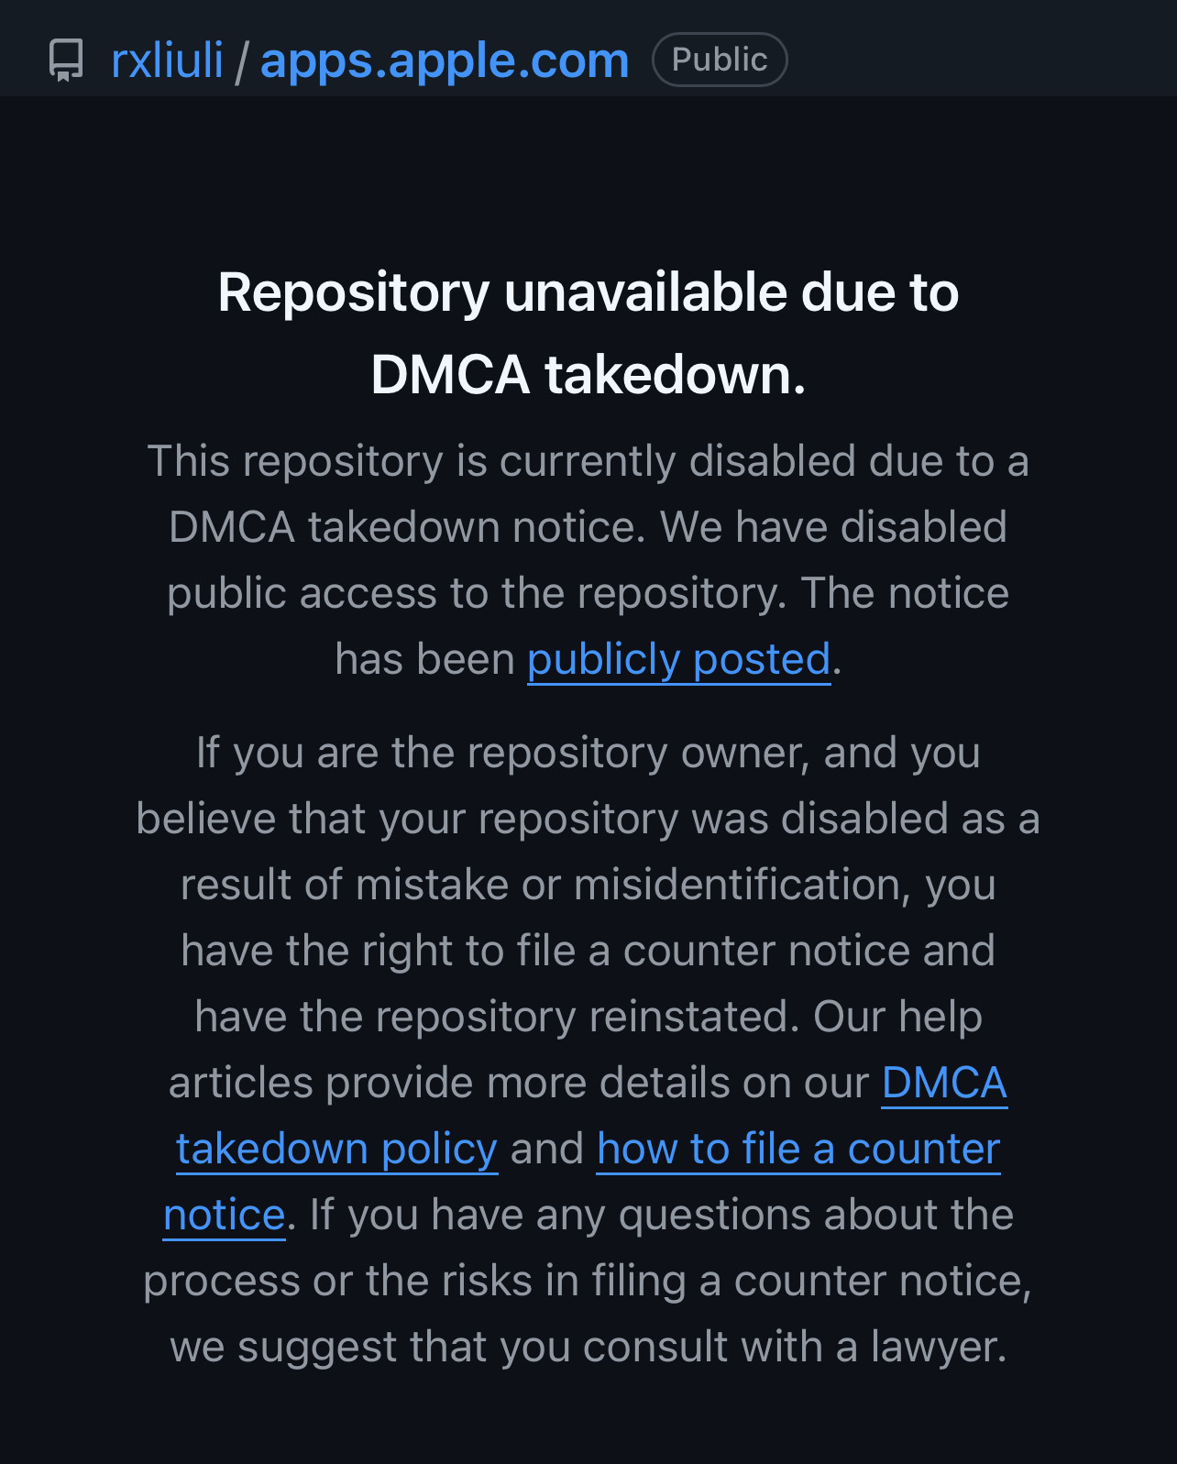Click the "has been" text before the link
The width and height of the screenshot is (1177, 1464).
(425, 659)
